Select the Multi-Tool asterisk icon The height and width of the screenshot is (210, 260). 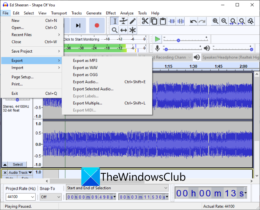pyautogui.click(x=132, y=30)
